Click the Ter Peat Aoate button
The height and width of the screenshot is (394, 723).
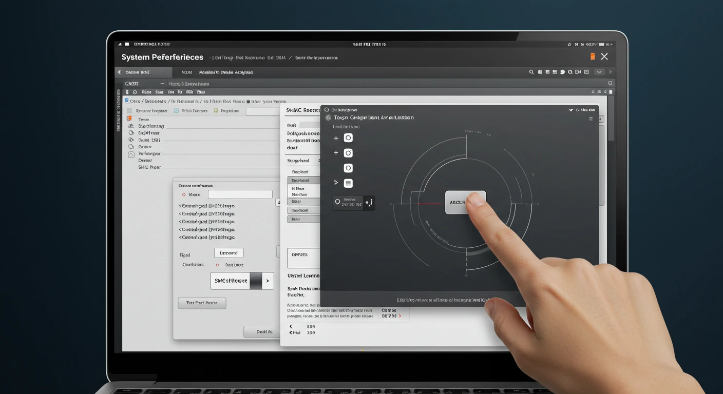tap(202, 303)
